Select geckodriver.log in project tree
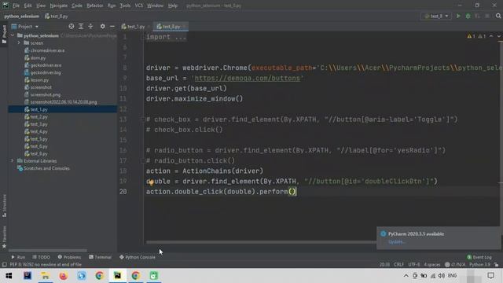Image resolution: width=503 pixels, height=283 pixels. [46, 72]
